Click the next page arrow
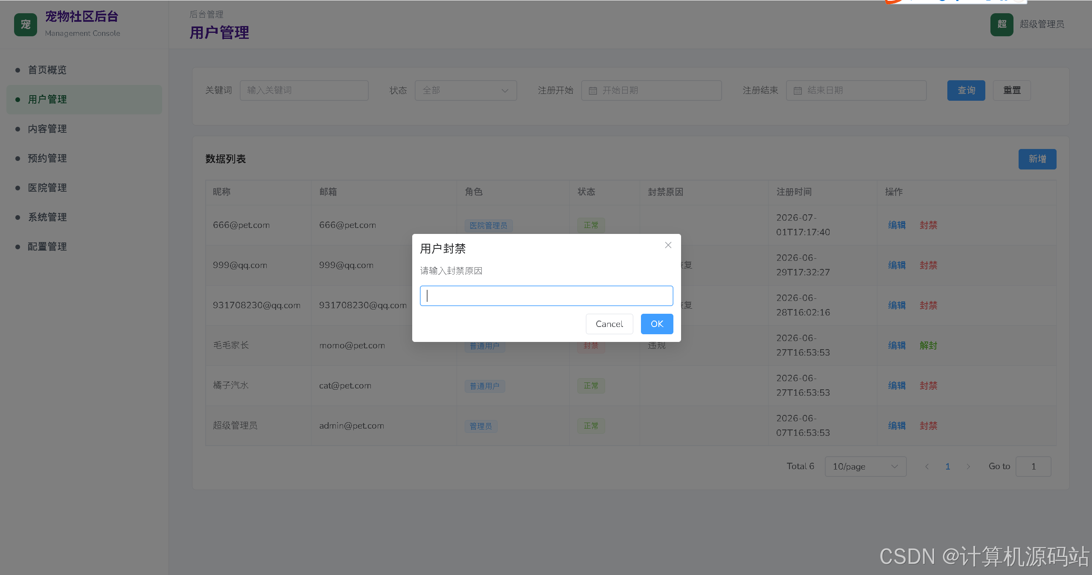This screenshot has height=575, width=1092. [968, 467]
